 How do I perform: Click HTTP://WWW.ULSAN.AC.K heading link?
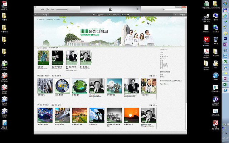click(x=171, y=81)
